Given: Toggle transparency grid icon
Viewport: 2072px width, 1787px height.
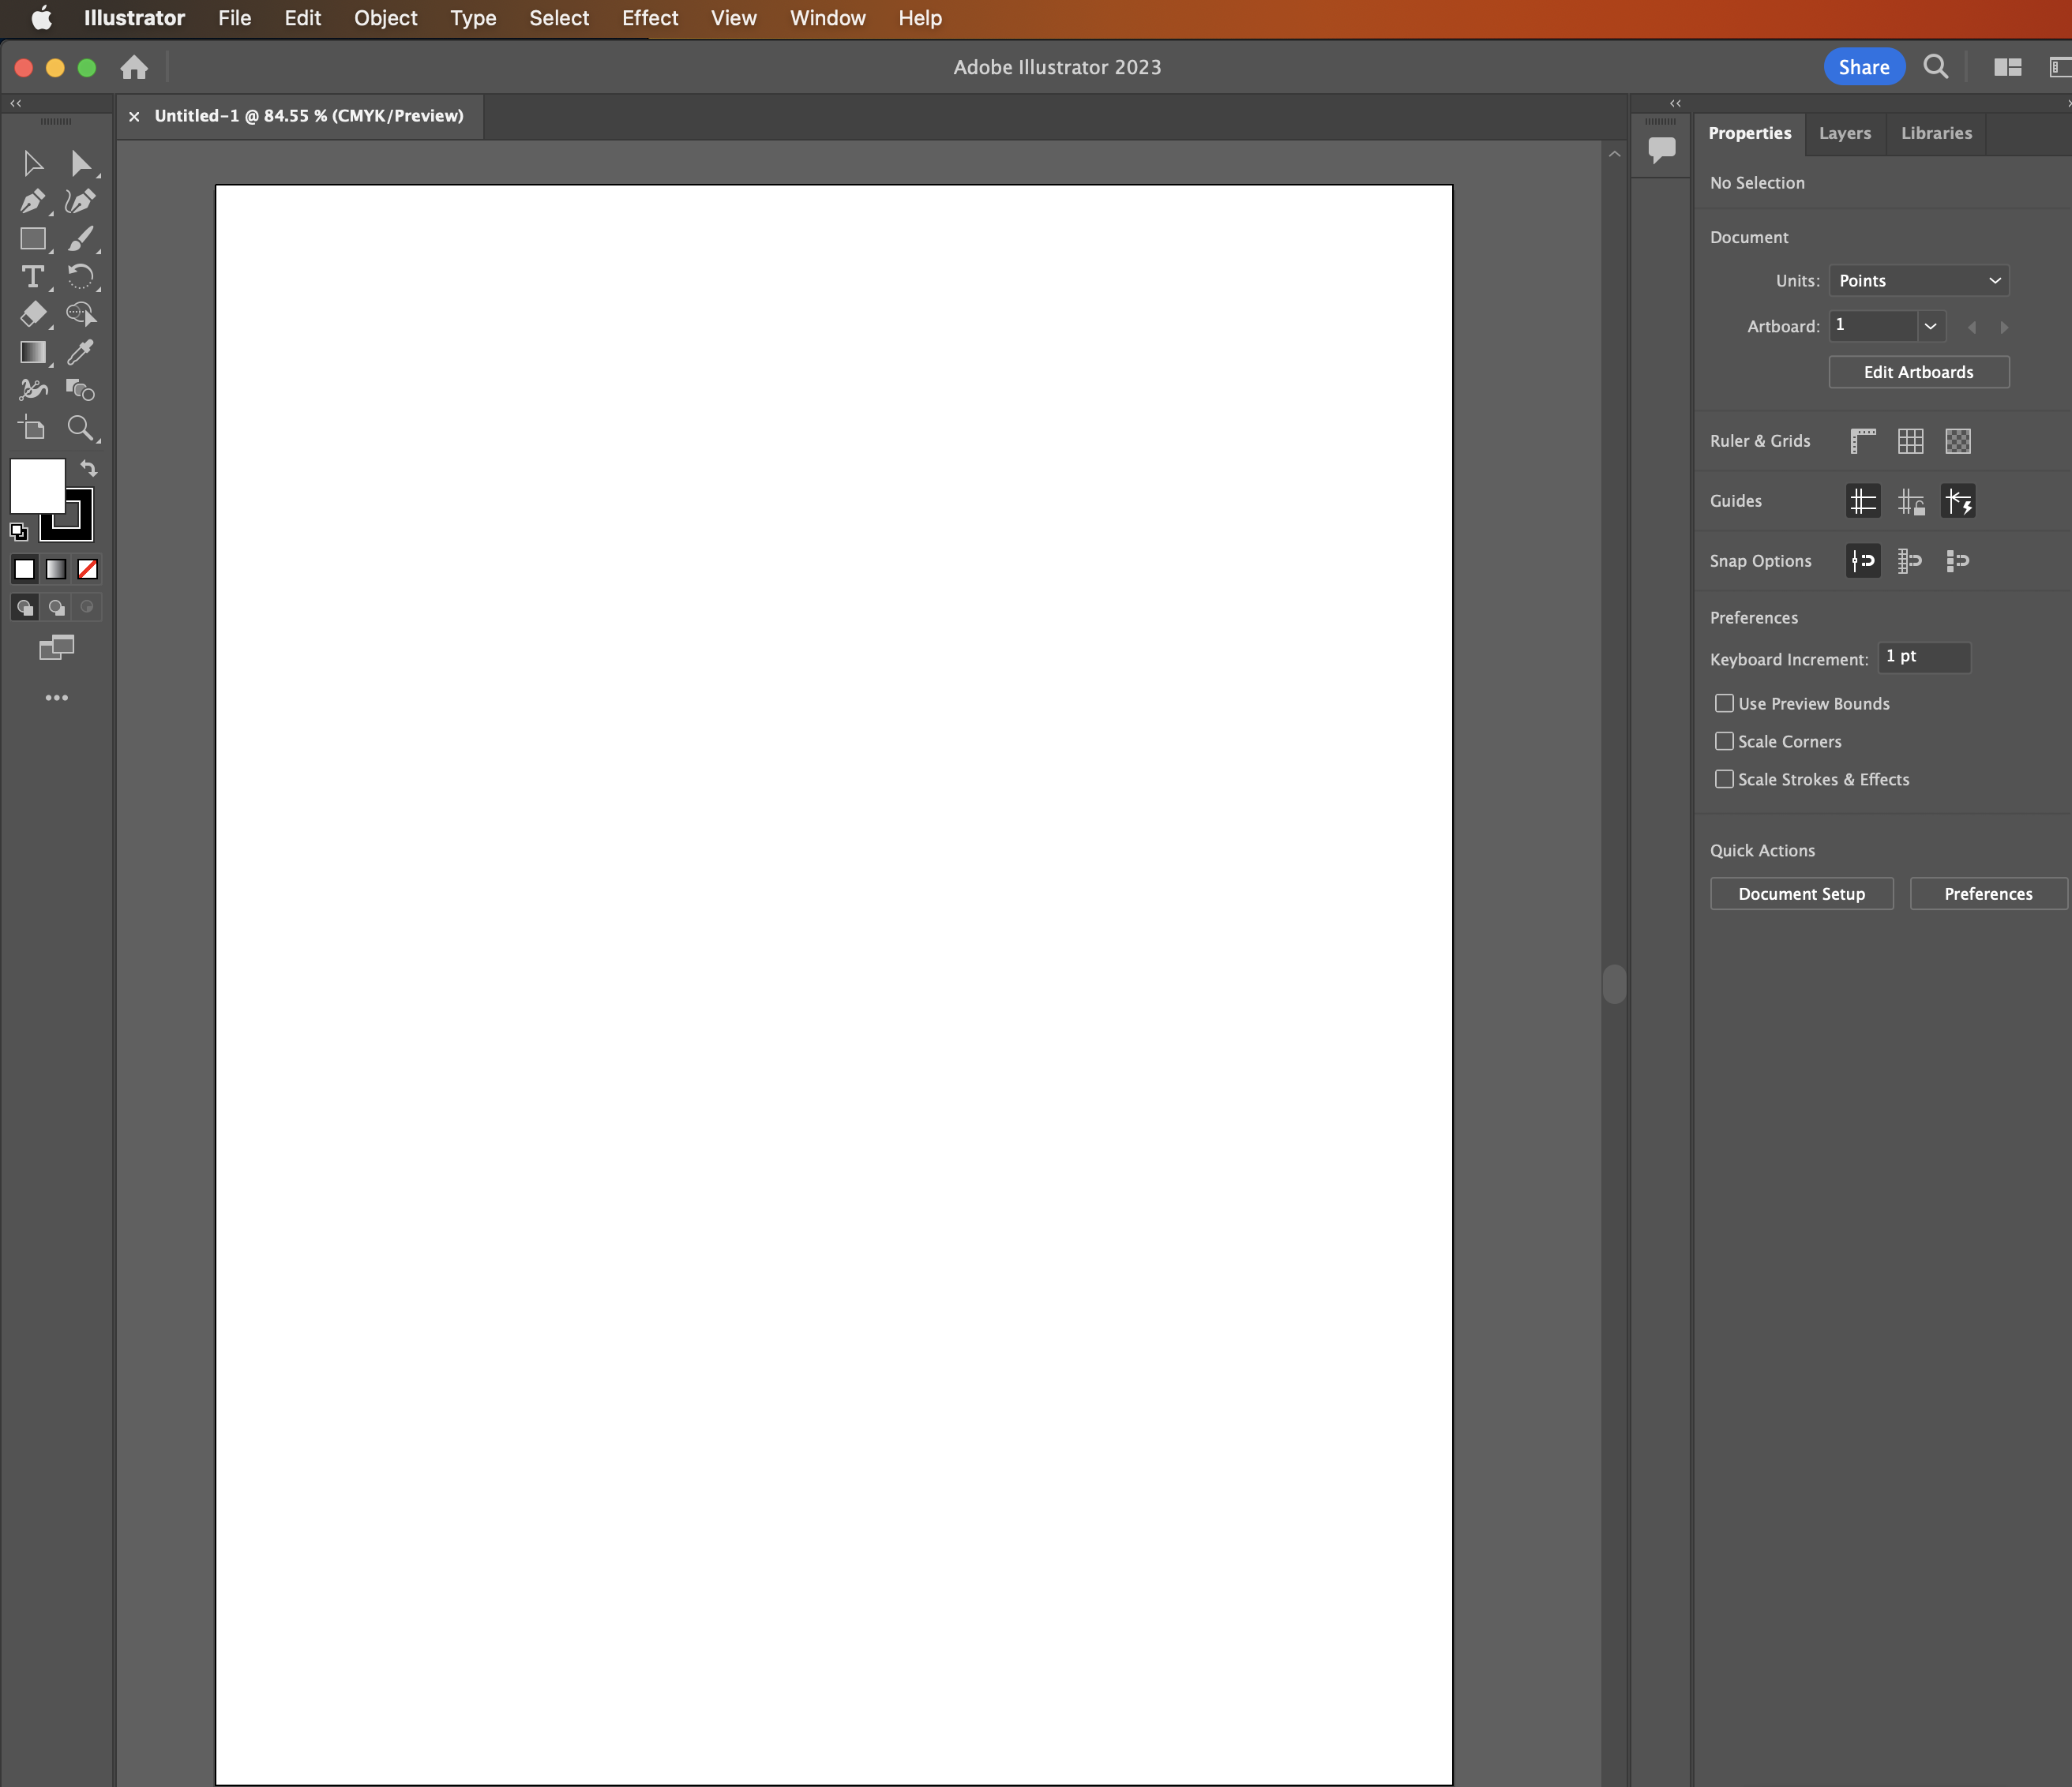Looking at the screenshot, I should point(1957,440).
